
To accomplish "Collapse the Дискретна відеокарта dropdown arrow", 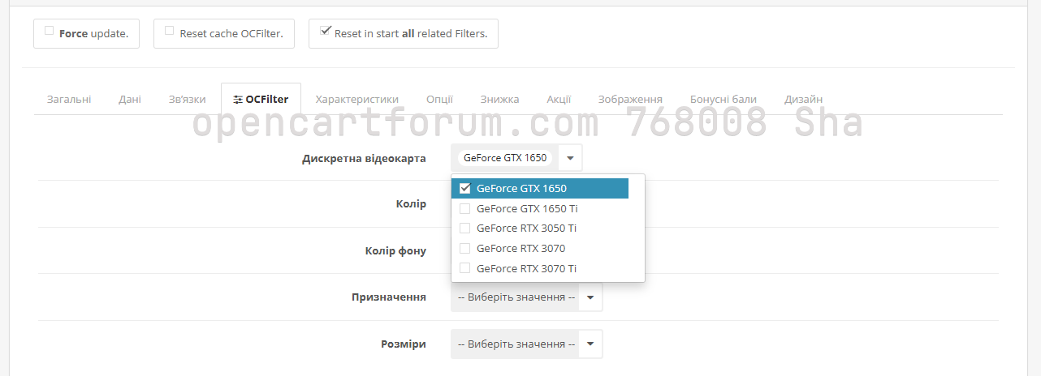I will pyautogui.click(x=570, y=158).
